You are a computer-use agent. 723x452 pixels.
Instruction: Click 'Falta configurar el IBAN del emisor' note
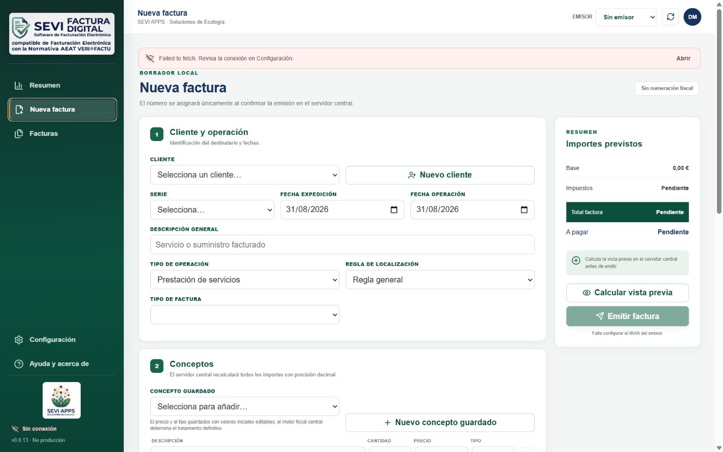tap(627, 333)
